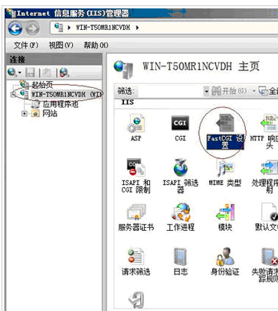Open FastCGI 设置 feature
278x311 pixels.
pos(224,131)
